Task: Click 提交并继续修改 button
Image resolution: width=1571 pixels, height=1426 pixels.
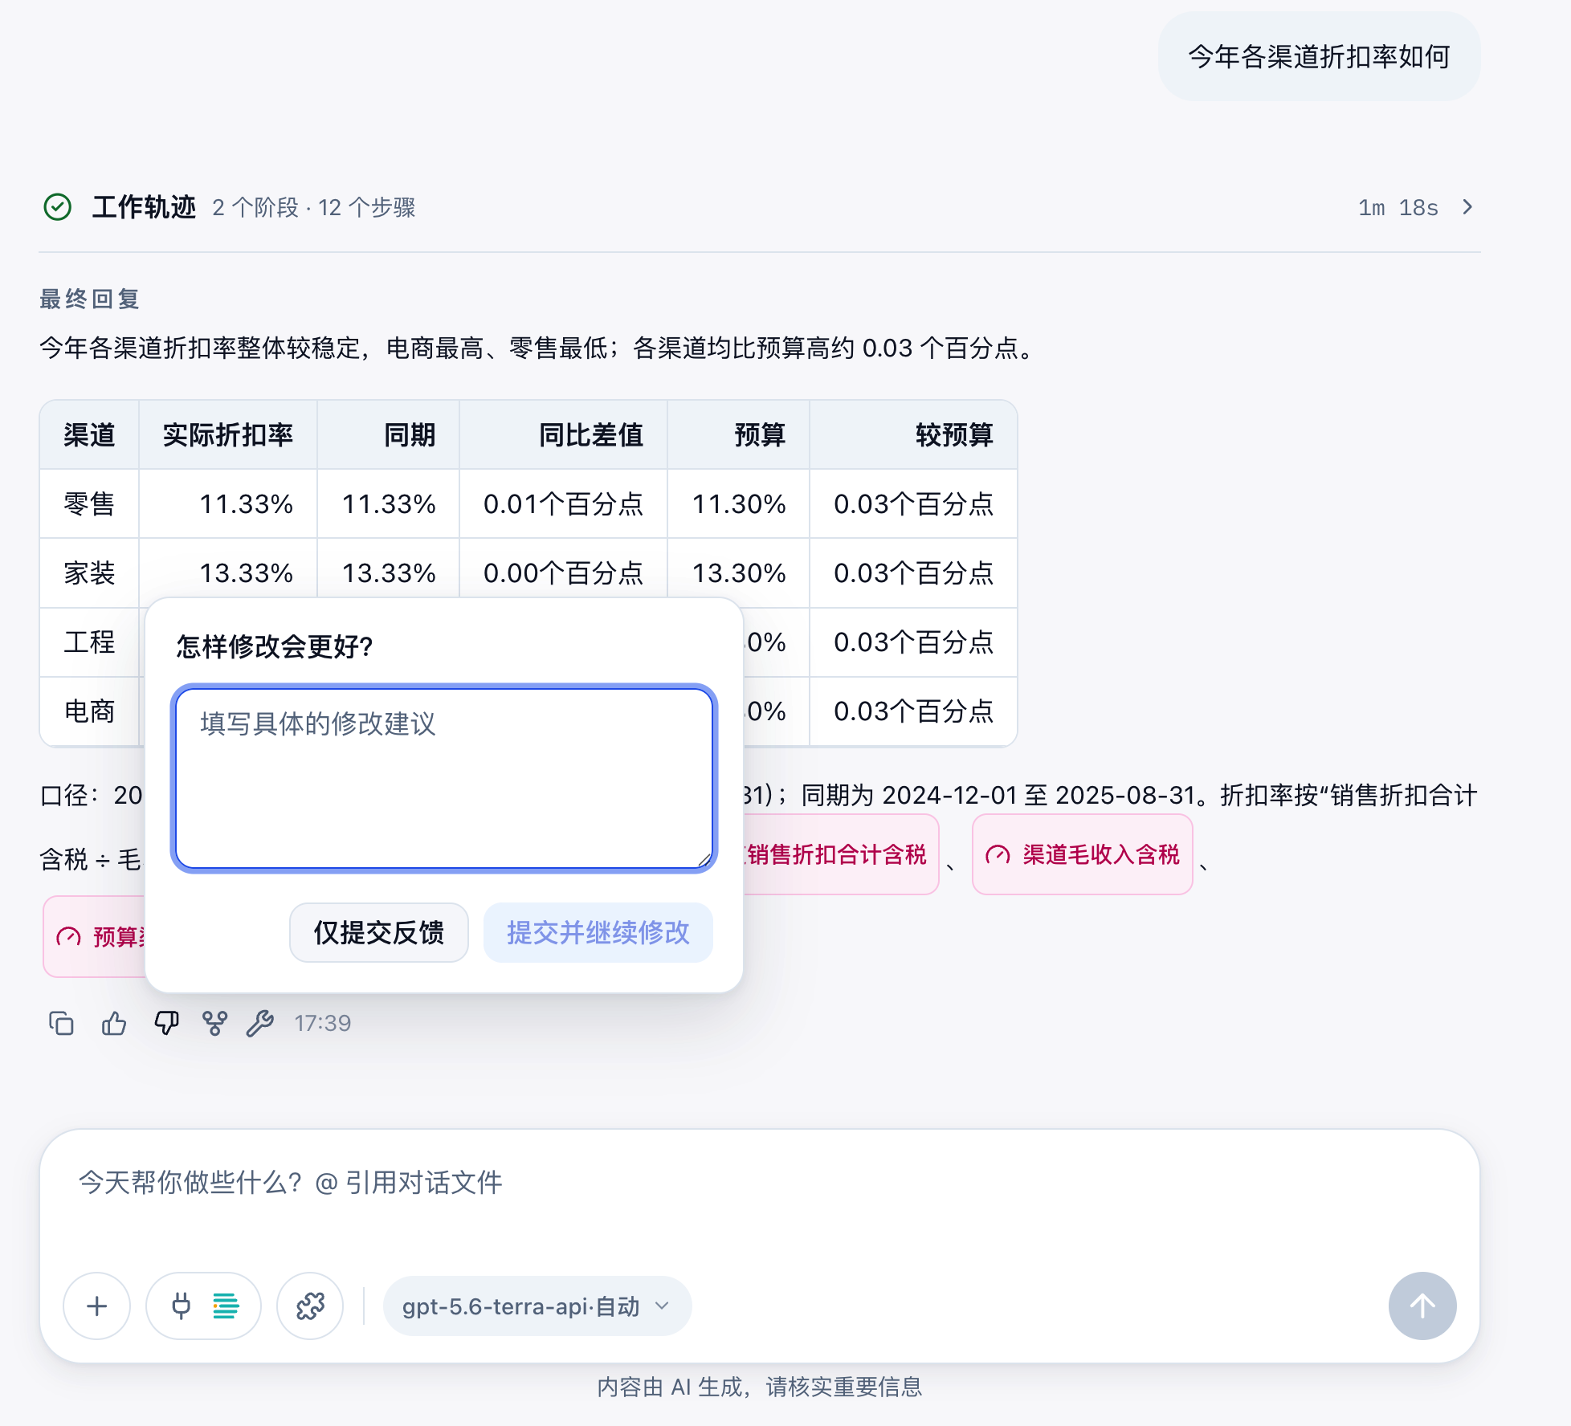Action: point(598,932)
